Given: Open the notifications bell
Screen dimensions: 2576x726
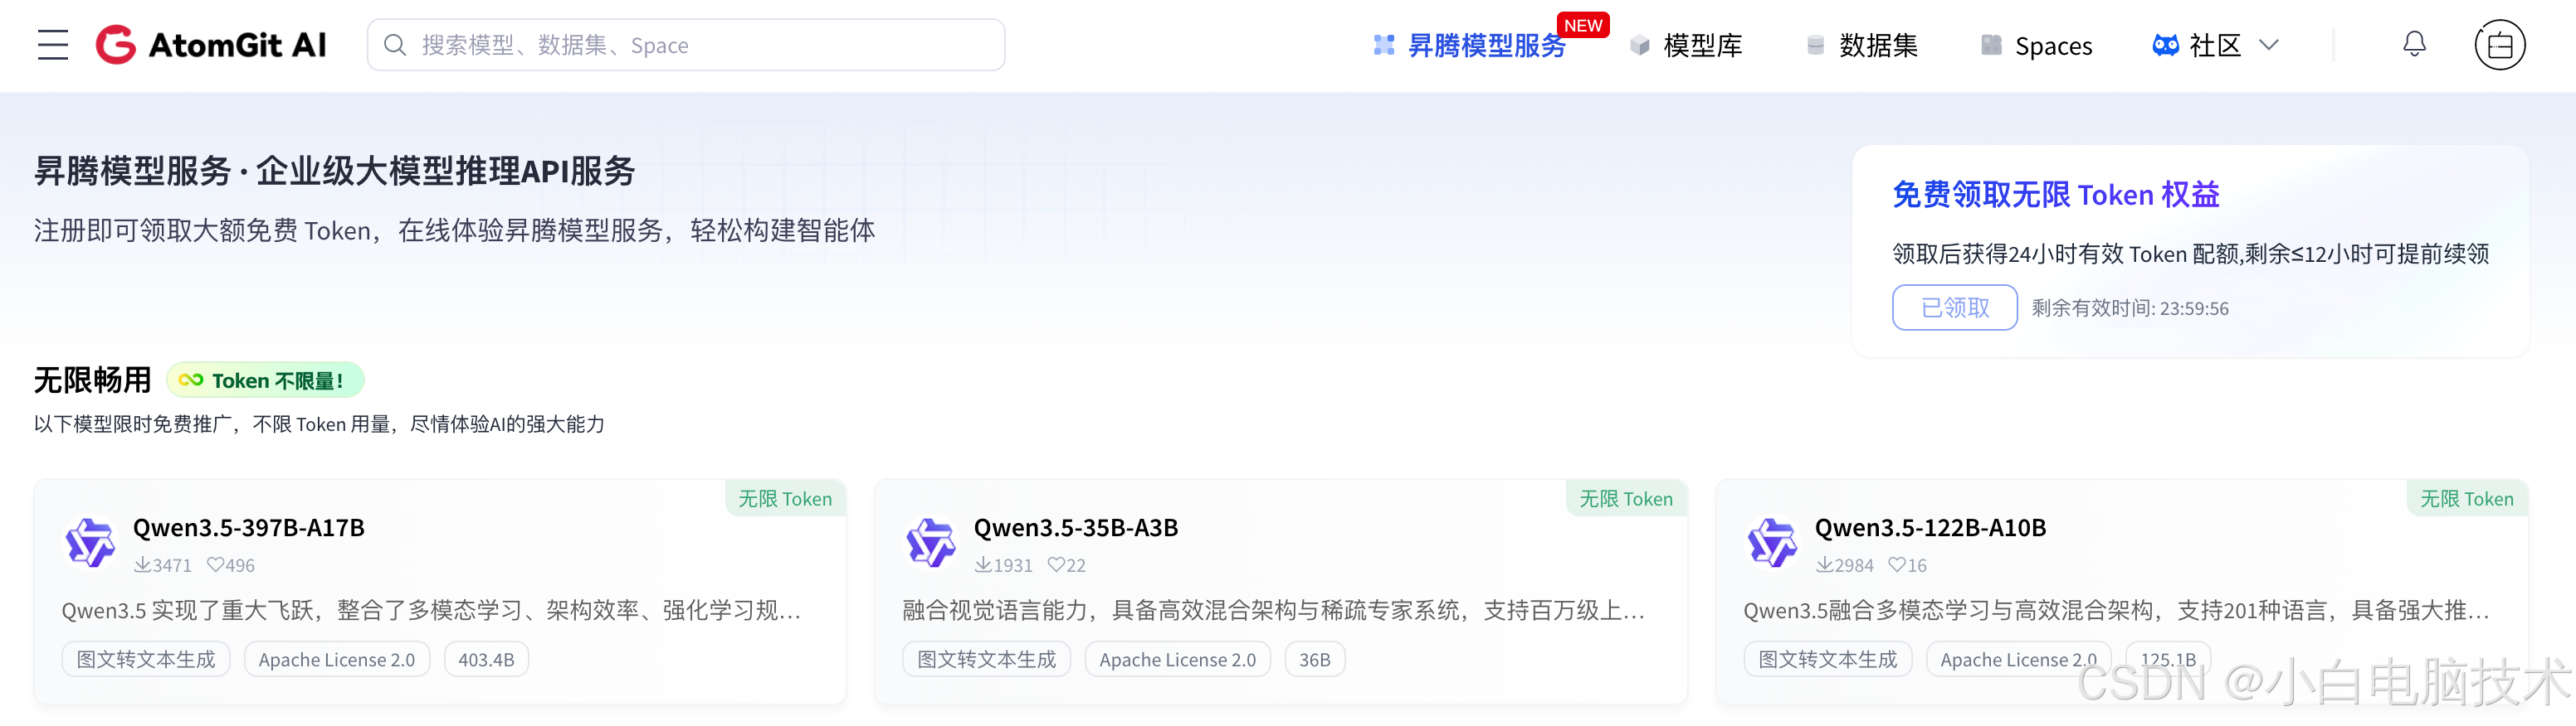Looking at the screenshot, I should click(x=2414, y=44).
